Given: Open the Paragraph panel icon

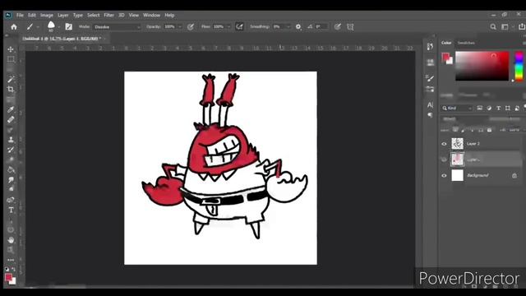Looking at the screenshot, I should (x=430, y=115).
